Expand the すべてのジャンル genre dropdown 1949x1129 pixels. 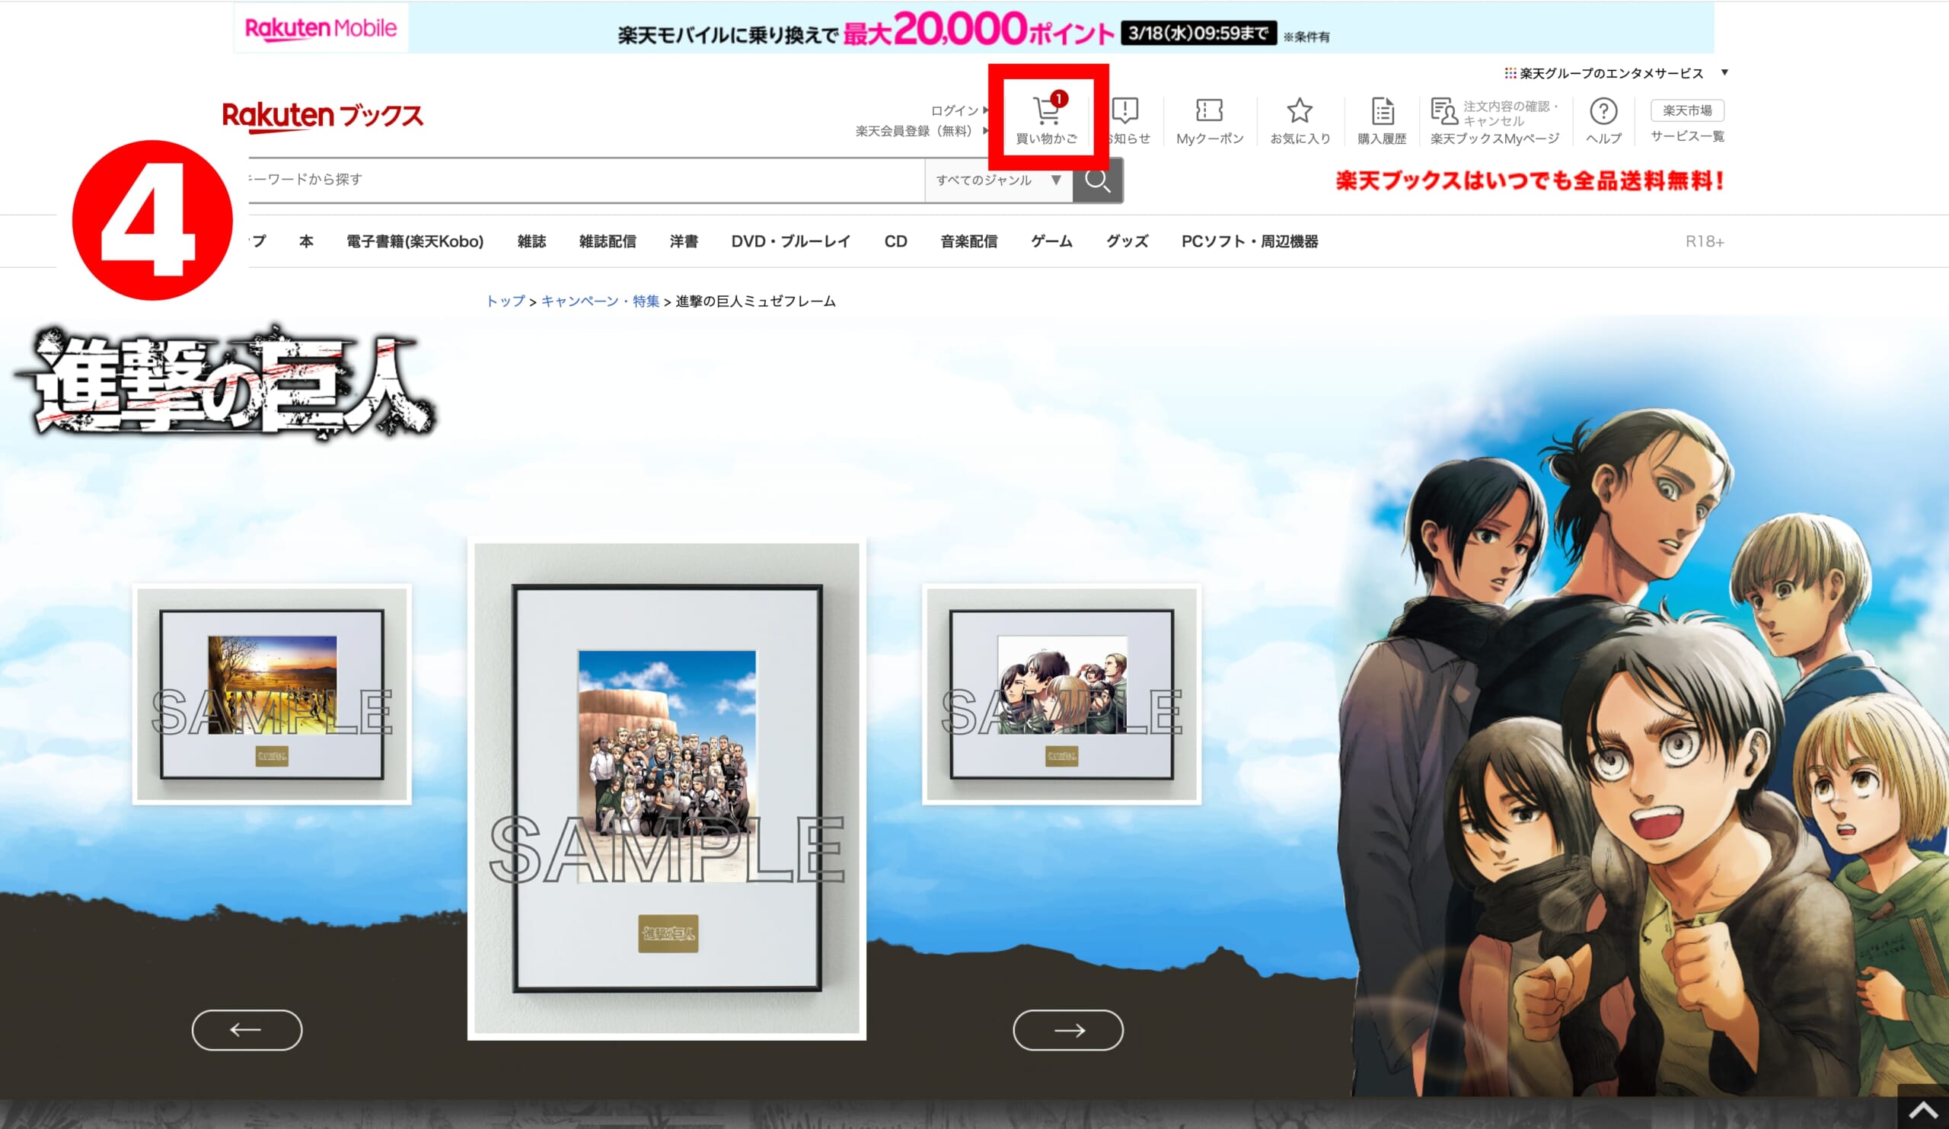[997, 180]
